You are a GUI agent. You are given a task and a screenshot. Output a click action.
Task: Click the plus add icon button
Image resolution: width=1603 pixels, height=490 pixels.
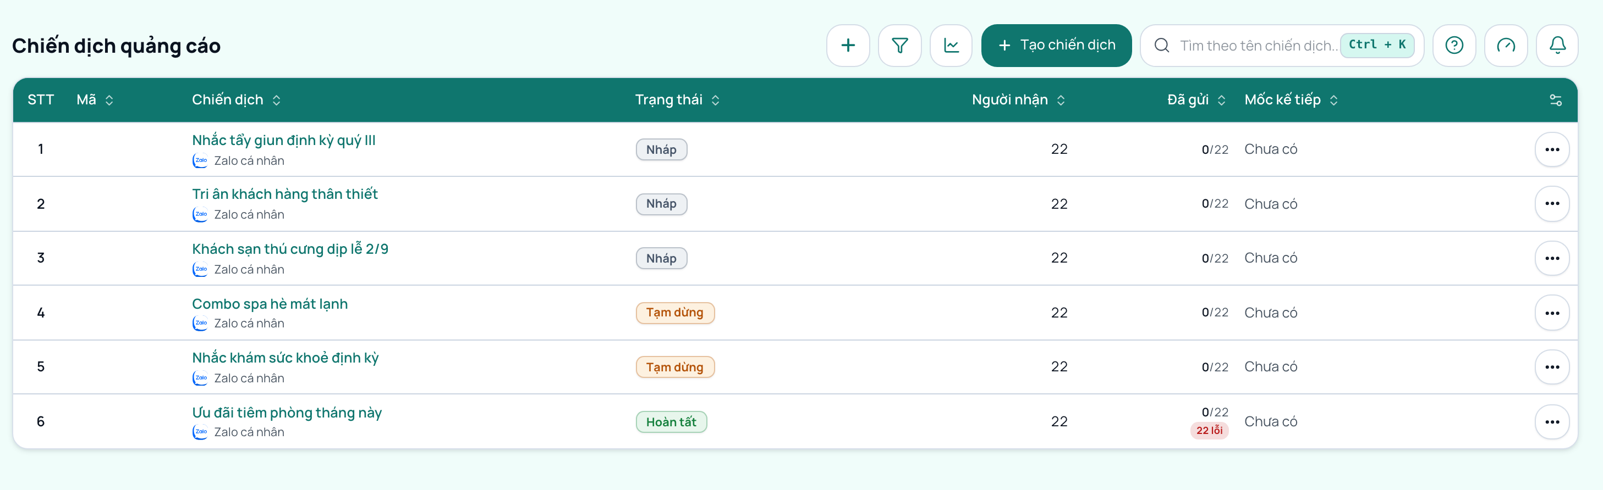[848, 46]
